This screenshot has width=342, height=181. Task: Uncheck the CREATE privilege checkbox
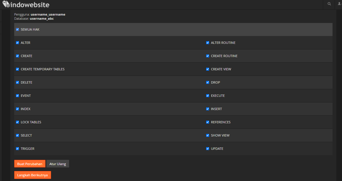click(17, 56)
